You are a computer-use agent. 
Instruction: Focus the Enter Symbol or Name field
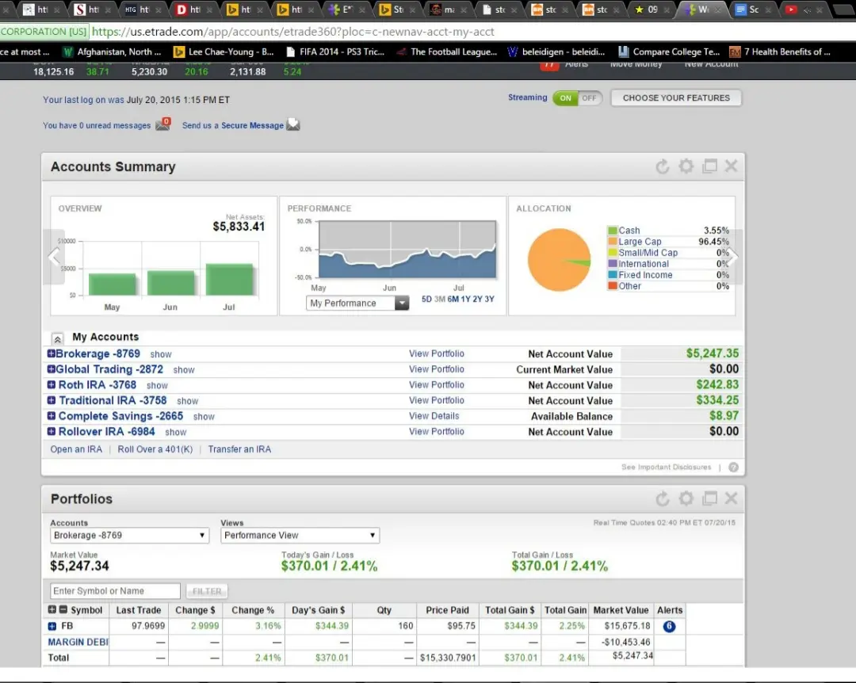tap(115, 591)
